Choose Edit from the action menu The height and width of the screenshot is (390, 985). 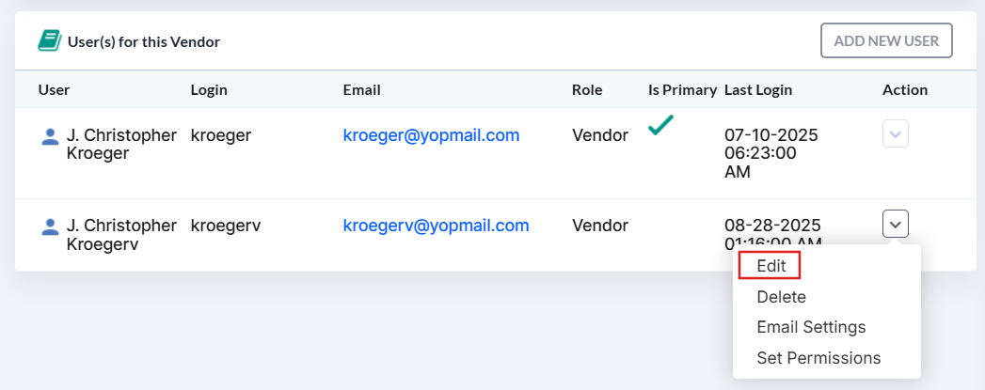tap(771, 266)
